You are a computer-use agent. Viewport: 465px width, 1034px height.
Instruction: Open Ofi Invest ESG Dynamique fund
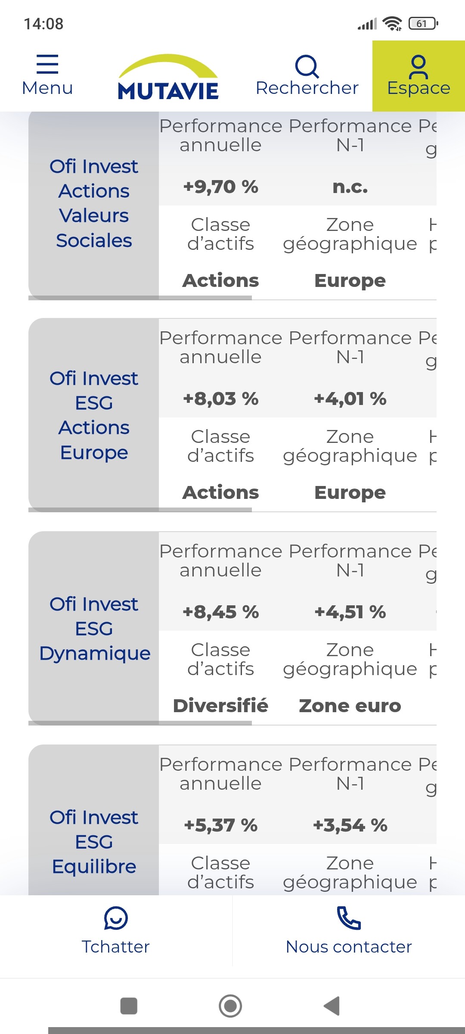tap(94, 629)
